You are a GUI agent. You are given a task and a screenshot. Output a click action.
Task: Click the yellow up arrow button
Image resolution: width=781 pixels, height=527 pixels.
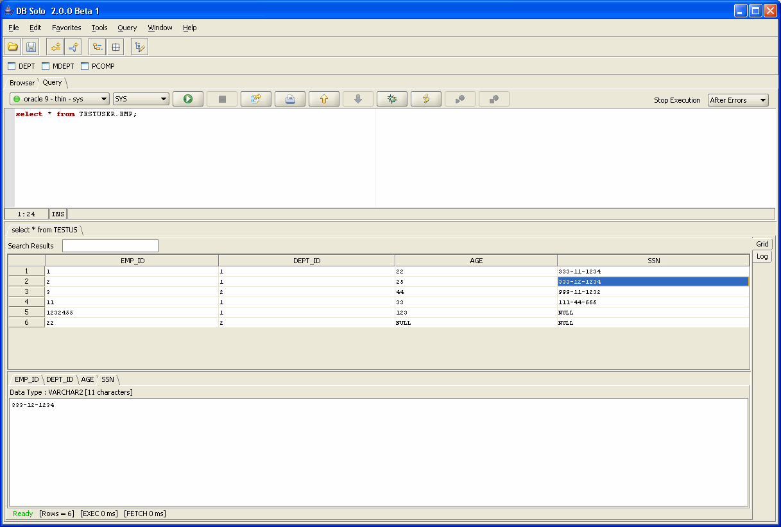324,99
